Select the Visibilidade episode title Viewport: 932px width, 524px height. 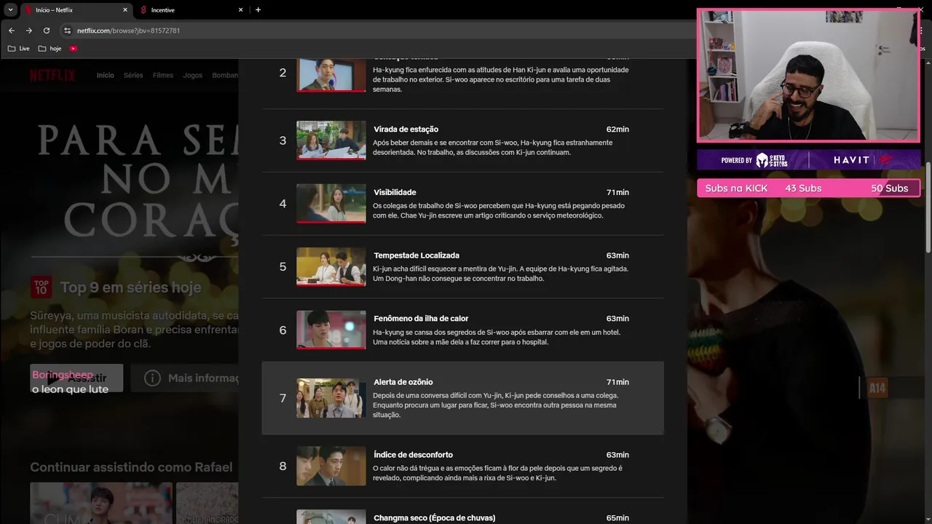pyautogui.click(x=395, y=192)
